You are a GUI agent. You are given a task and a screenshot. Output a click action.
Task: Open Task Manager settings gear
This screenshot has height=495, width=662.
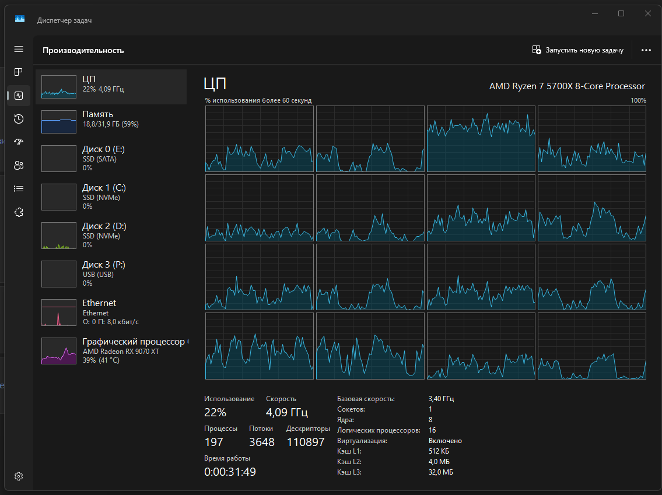pyautogui.click(x=19, y=476)
